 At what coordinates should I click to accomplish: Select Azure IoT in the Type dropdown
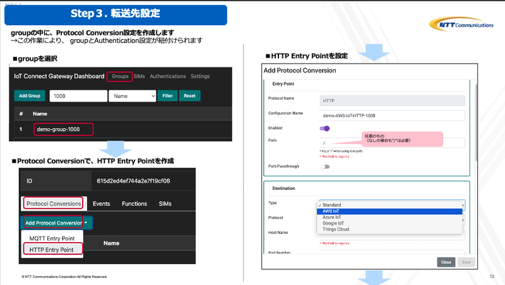(389, 217)
